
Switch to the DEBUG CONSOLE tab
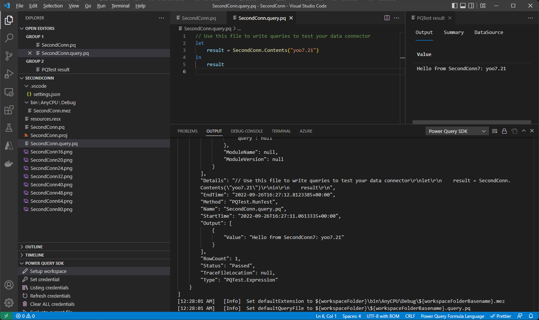click(247, 131)
